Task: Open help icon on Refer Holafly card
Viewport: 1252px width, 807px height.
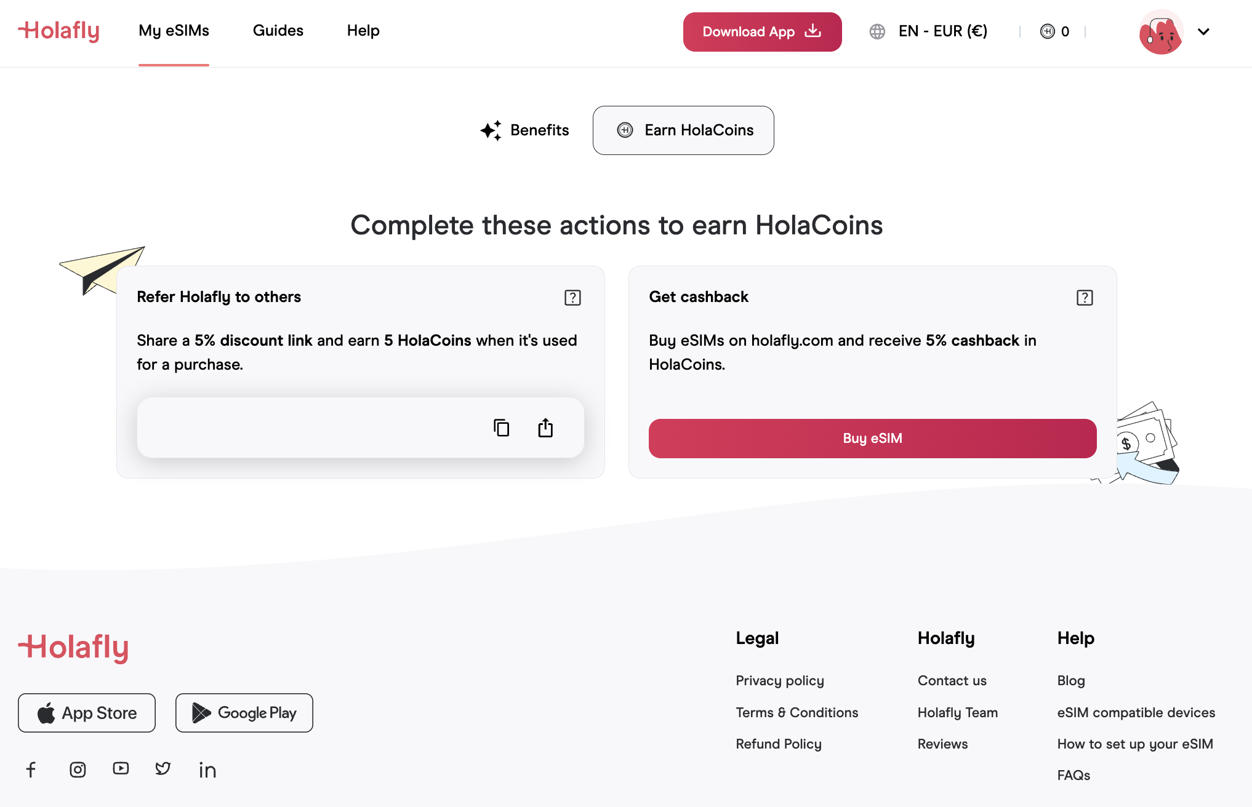Action: point(572,298)
